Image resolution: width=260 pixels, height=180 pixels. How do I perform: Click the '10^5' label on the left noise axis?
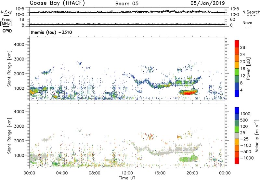click(20, 9)
